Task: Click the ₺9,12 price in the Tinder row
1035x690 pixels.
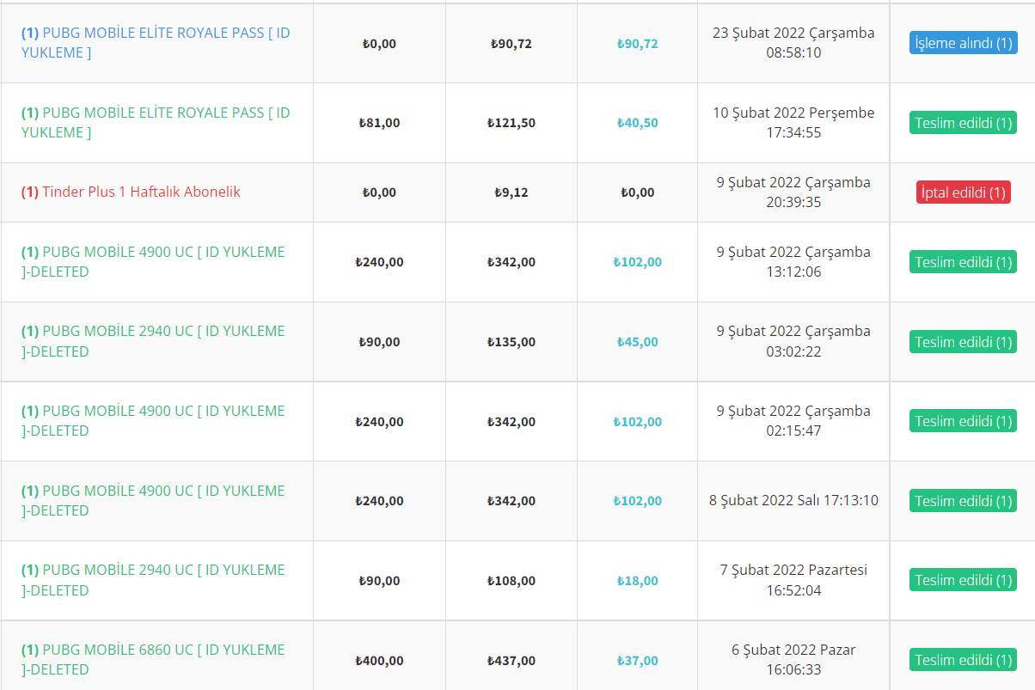Action: (x=511, y=192)
